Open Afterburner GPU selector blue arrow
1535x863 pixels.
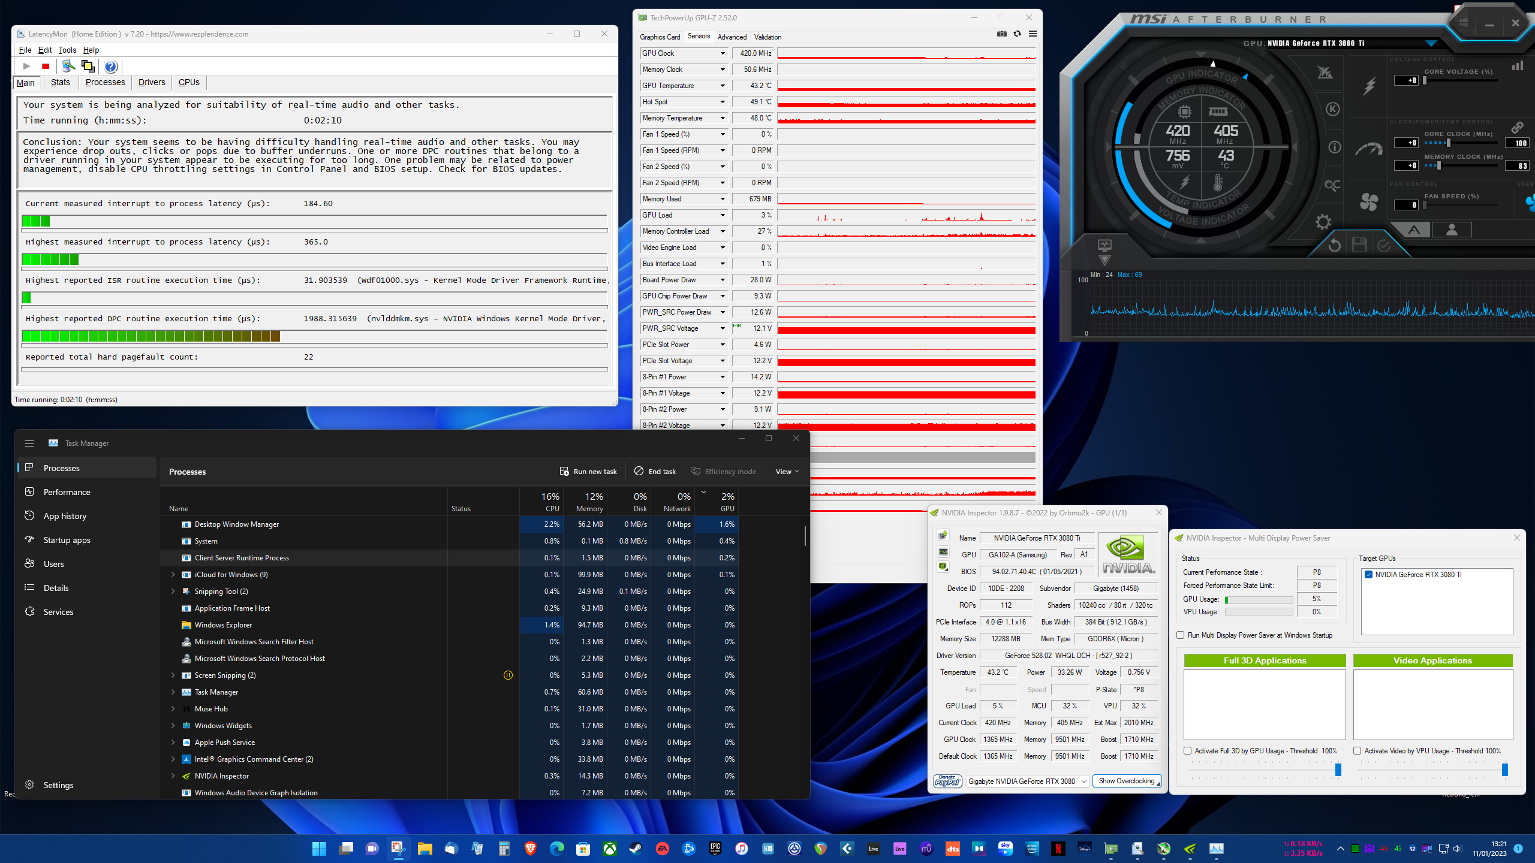1431,43
